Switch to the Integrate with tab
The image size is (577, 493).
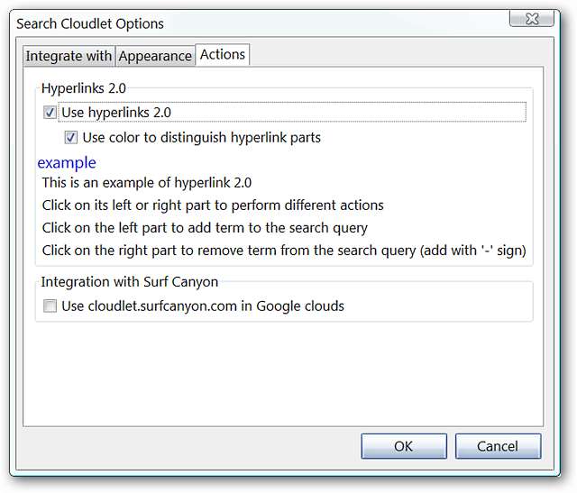[69, 56]
